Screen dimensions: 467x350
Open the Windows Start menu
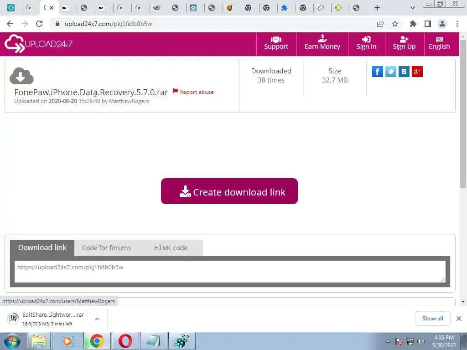point(12,341)
